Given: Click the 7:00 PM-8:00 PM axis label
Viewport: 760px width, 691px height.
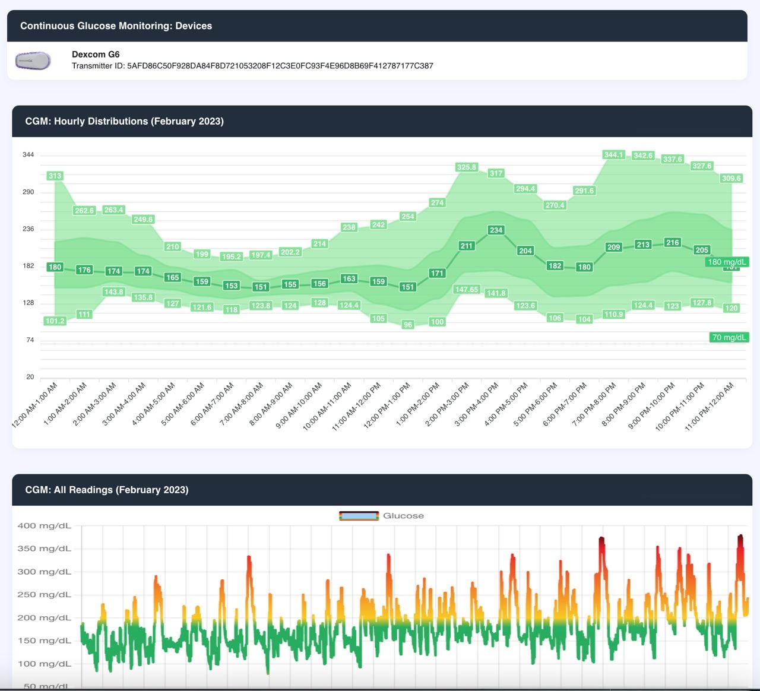Looking at the screenshot, I should coord(594,404).
